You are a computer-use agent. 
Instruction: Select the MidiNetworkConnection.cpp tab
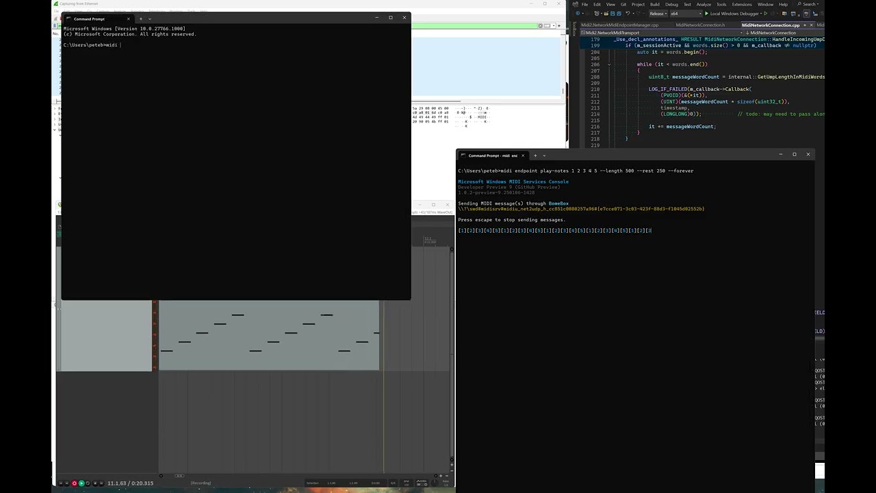[x=771, y=25]
